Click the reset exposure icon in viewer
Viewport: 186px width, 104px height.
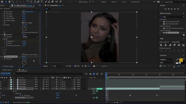coord(85,66)
